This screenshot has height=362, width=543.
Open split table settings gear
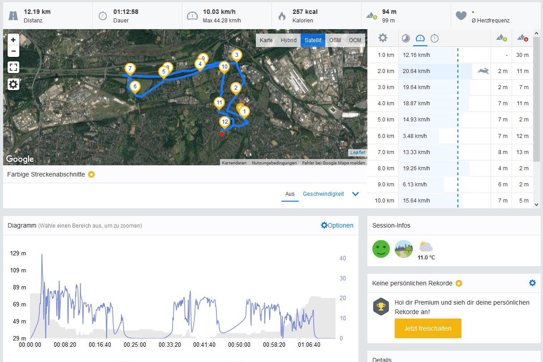coord(383,38)
